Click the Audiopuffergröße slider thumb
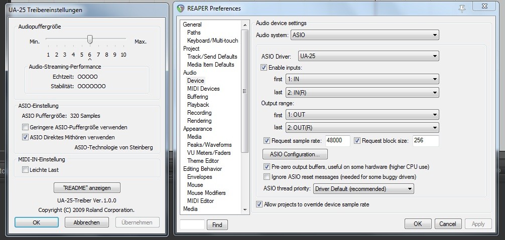 pyautogui.click(x=90, y=40)
